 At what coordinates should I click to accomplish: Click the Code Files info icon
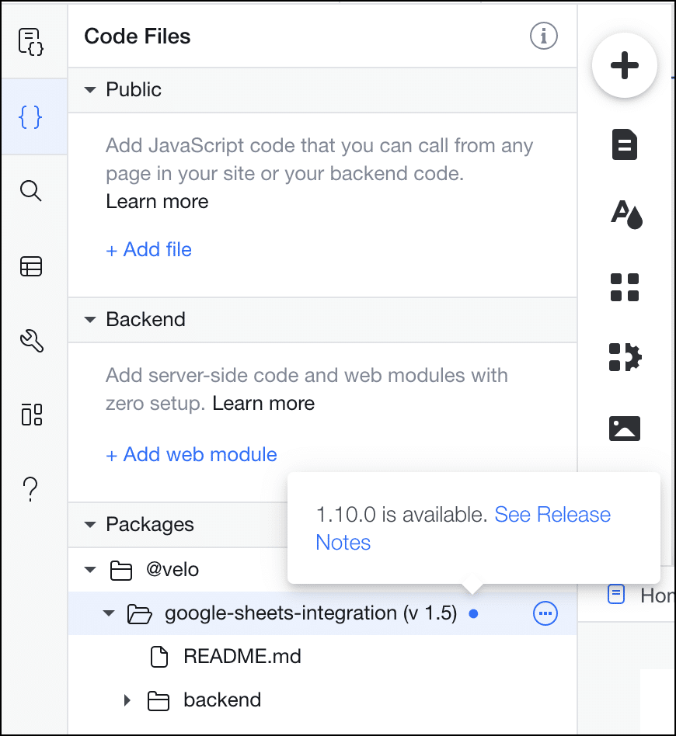click(x=544, y=36)
